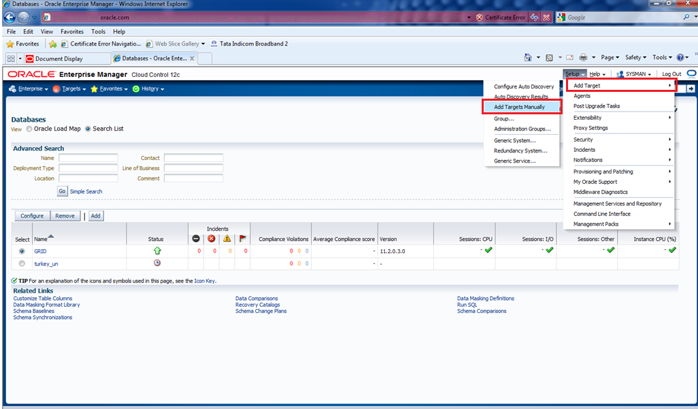Viewport: 698px width, 409px height.
Task: Click the Warning incidents yellow triangle icon
Action: coord(227,239)
